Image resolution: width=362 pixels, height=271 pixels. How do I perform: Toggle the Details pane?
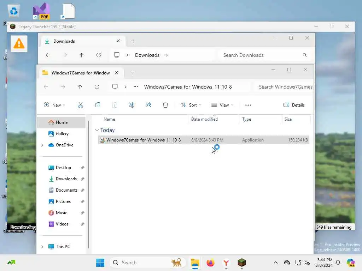(x=294, y=105)
